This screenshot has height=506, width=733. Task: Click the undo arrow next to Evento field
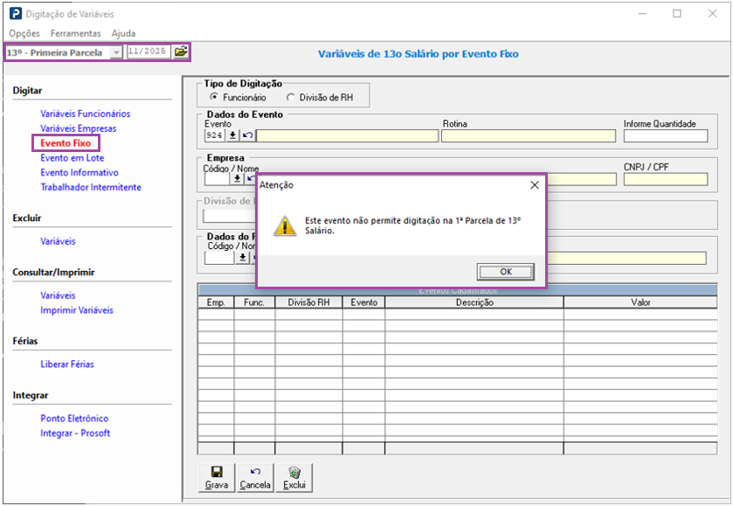tap(247, 135)
